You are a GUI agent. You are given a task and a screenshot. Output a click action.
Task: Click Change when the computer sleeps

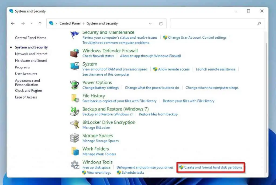212,88
